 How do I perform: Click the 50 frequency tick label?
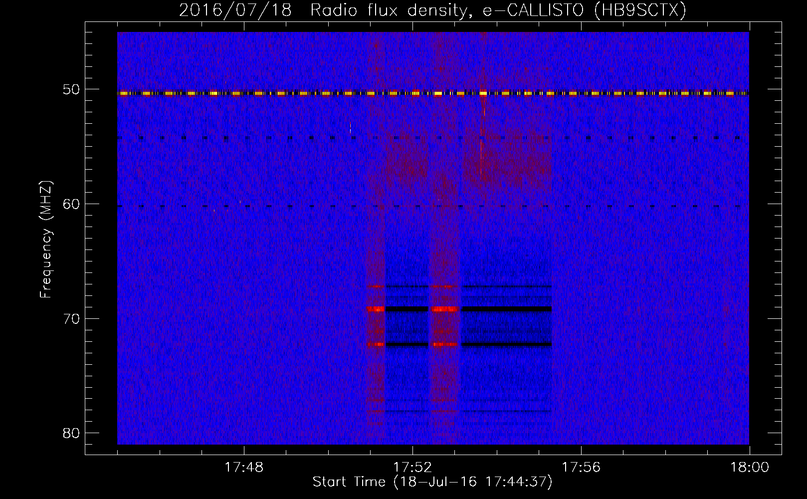[x=71, y=90]
